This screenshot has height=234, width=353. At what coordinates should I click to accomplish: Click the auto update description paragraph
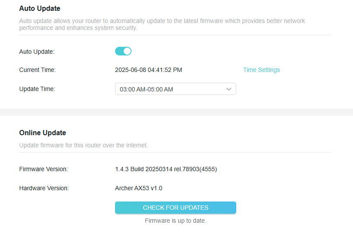click(162, 24)
